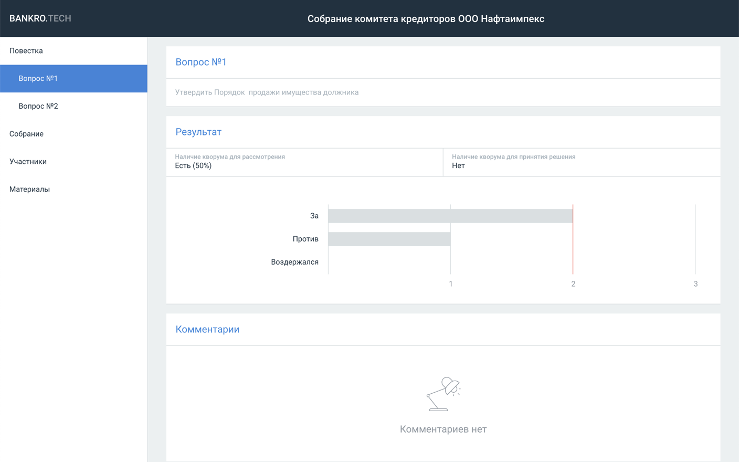The width and height of the screenshot is (739, 462).
Task: Click the text Утвердить Порядок продажи имущества должника
Action: [267, 92]
